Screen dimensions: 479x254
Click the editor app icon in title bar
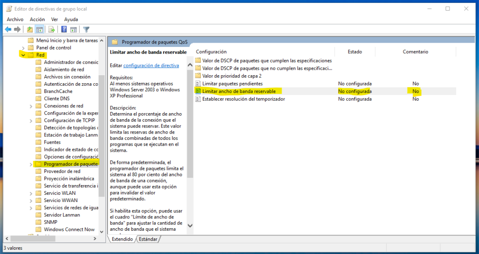(x=9, y=9)
